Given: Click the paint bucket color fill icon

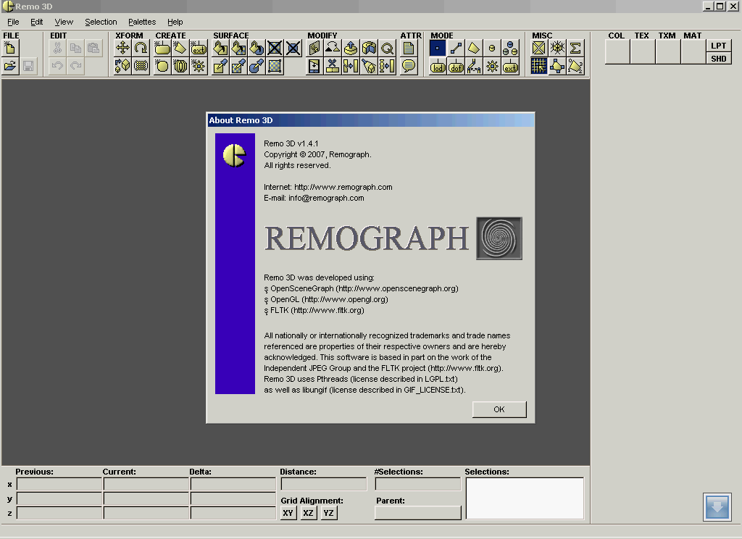Looking at the screenshot, I should click(x=220, y=48).
